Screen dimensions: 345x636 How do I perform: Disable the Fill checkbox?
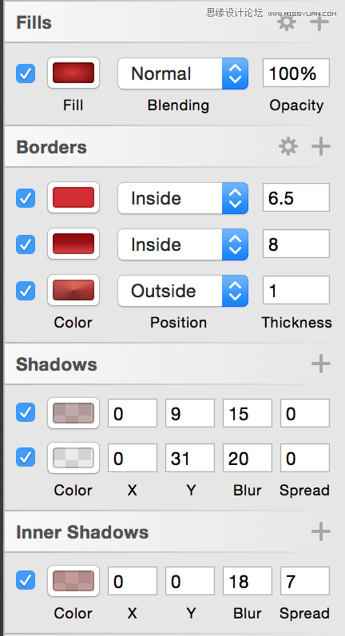coord(26,74)
